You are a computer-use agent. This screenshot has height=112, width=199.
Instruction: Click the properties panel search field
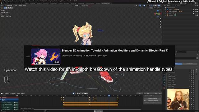point(181,52)
